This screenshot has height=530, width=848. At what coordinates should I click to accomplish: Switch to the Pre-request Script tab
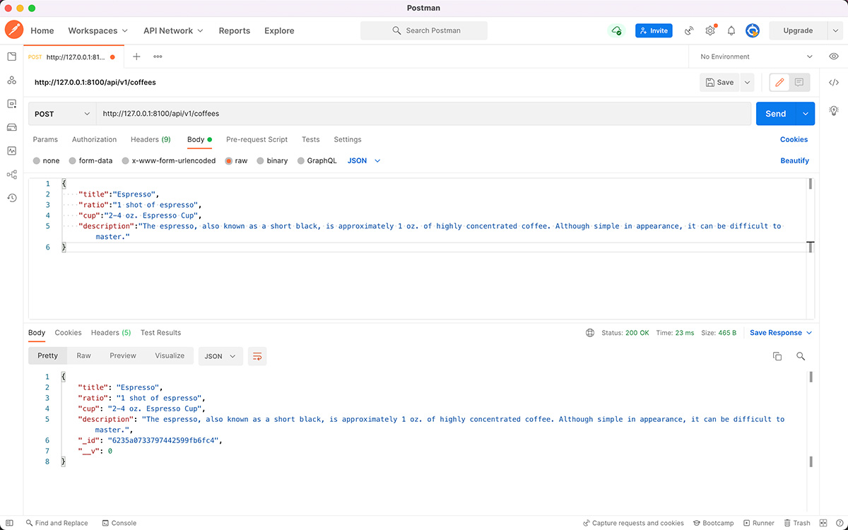pyautogui.click(x=257, y=139)
